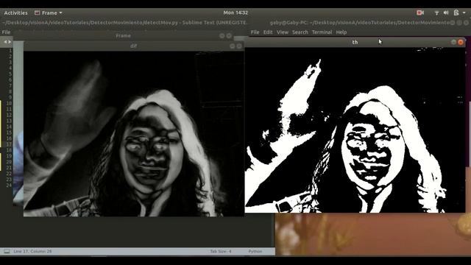Open the Sublime Text File menu
The image size is (471, 265).
point(6,32)
